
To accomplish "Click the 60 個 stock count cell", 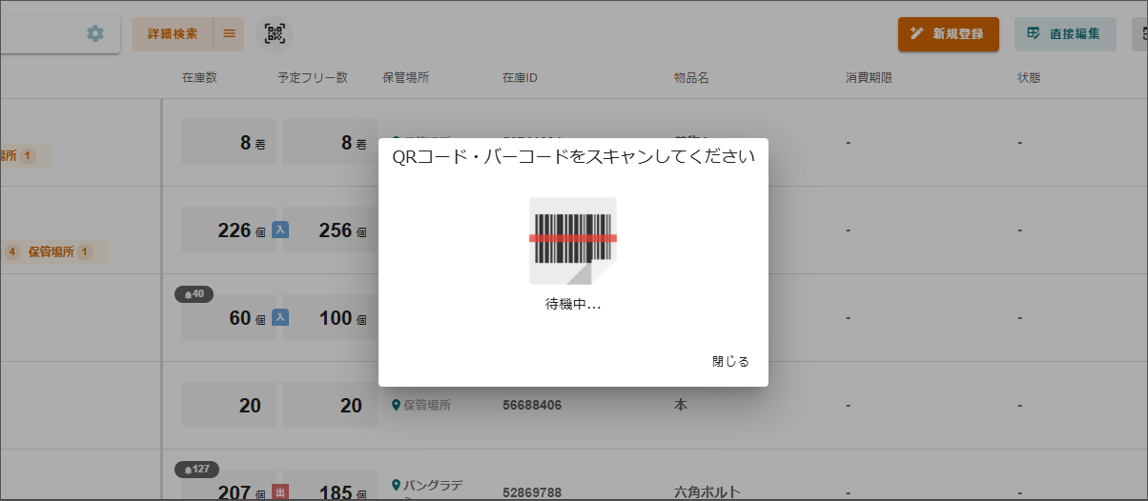I will point(227,318).
